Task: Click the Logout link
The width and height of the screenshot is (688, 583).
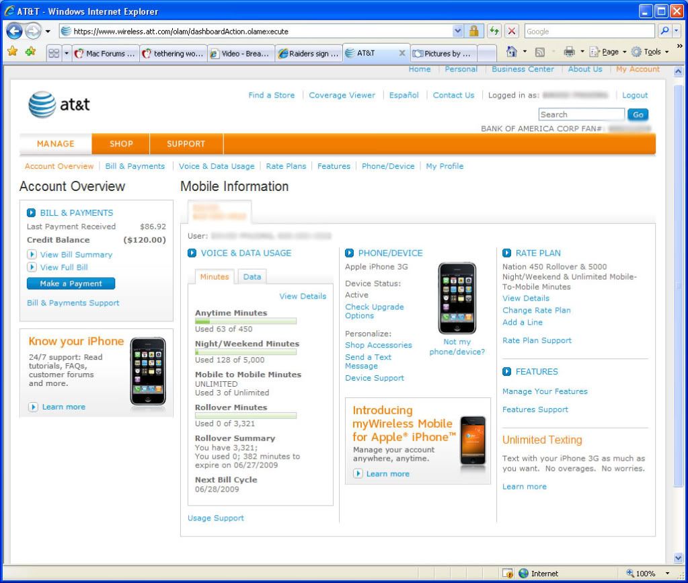Action: 635,95
